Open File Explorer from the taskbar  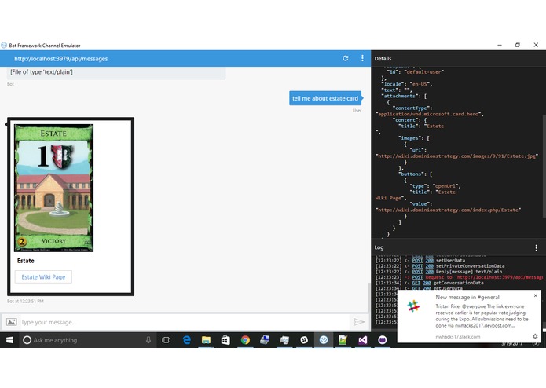point(206,340)
